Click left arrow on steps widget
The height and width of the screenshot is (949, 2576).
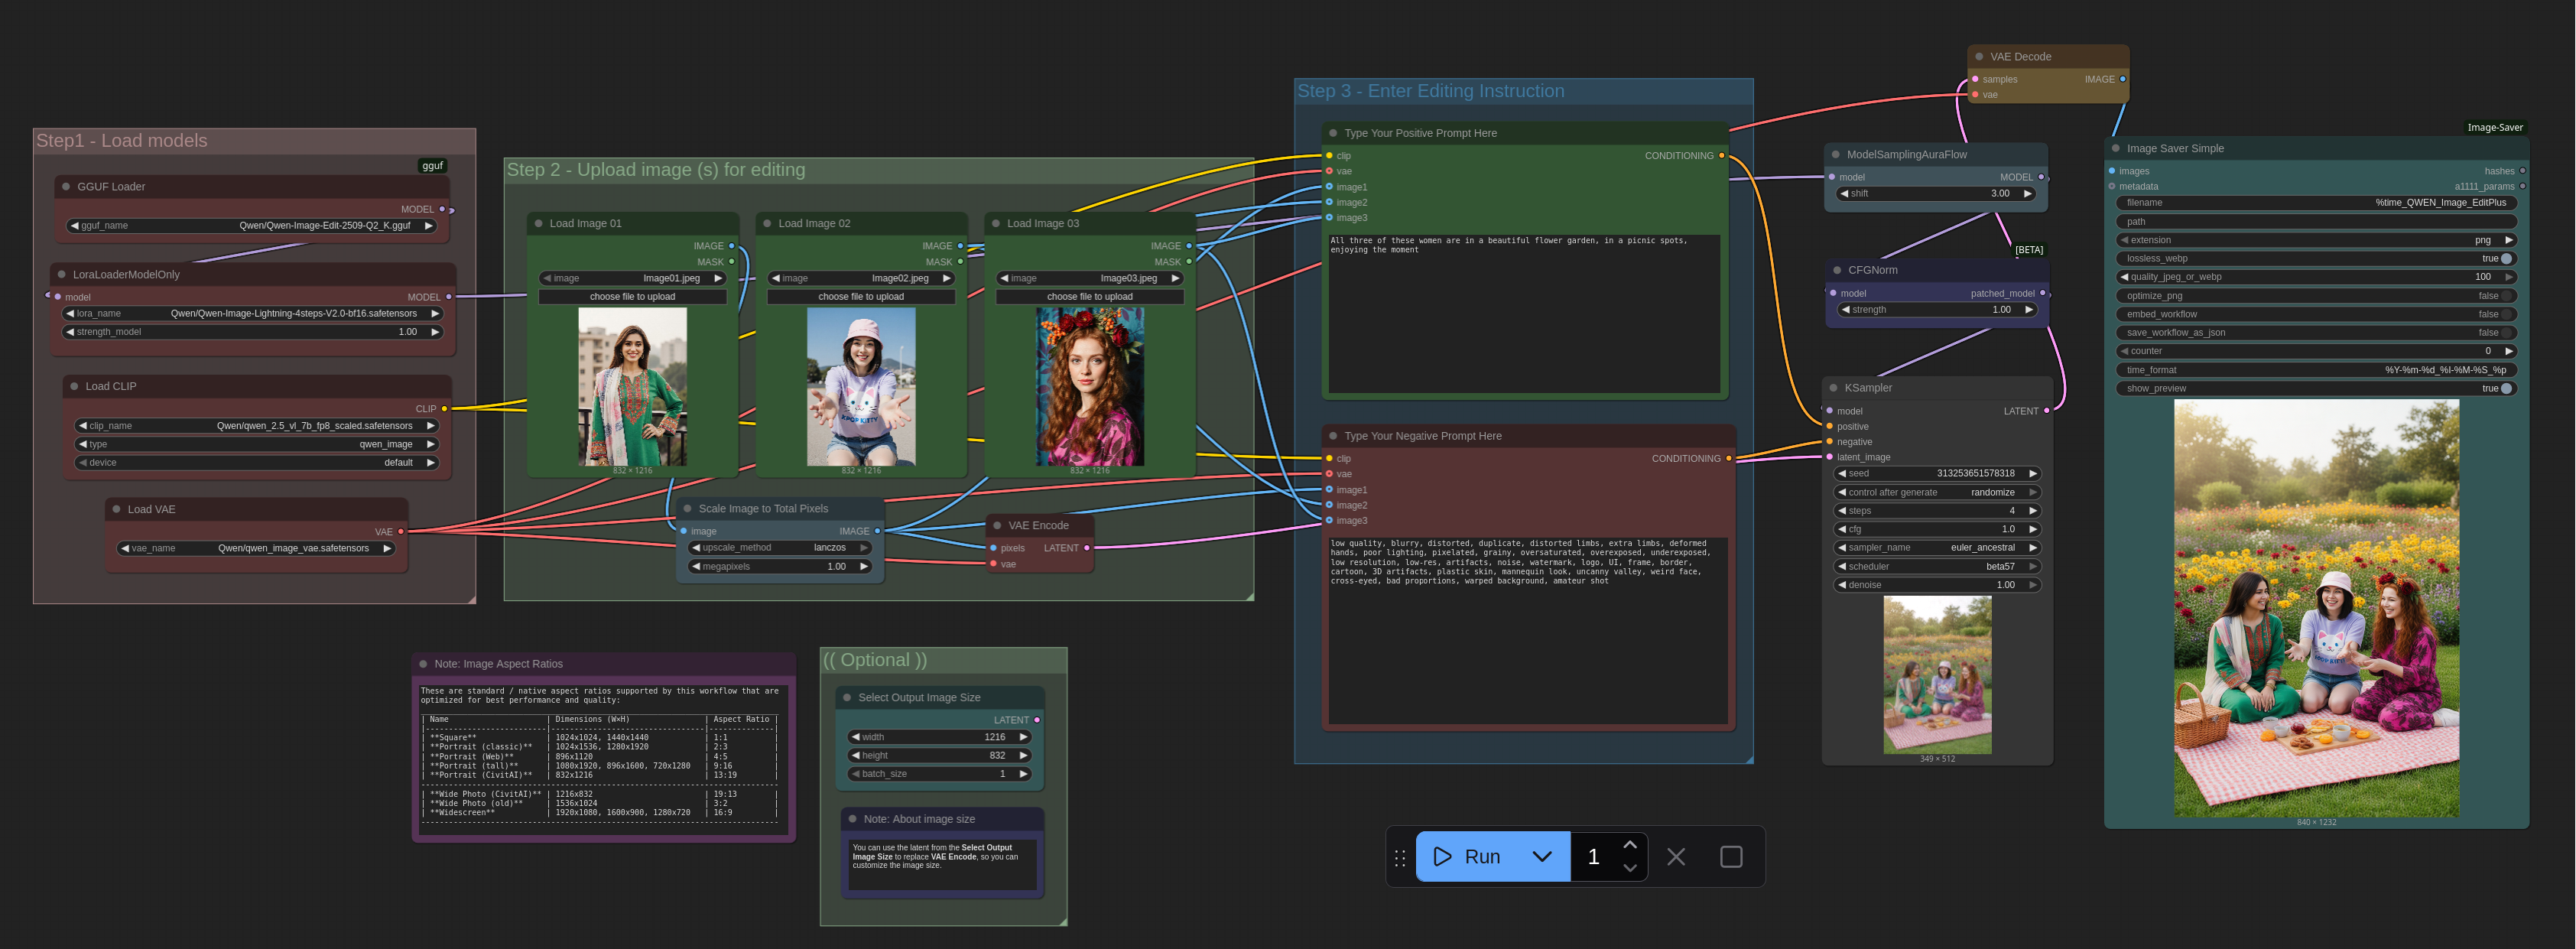click(1842, 511)
